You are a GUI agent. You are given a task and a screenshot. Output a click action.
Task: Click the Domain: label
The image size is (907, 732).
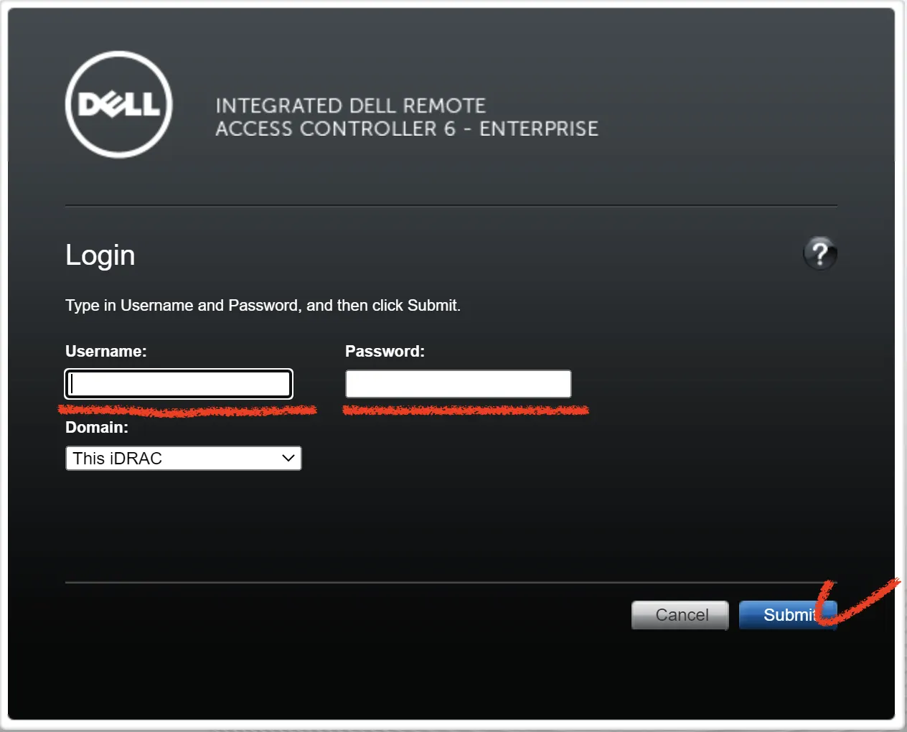tap(97, 427)
